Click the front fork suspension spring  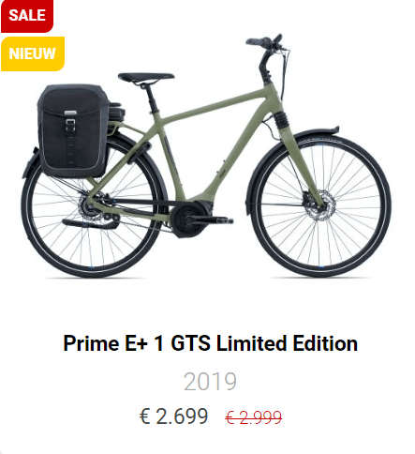coord(280,119)
